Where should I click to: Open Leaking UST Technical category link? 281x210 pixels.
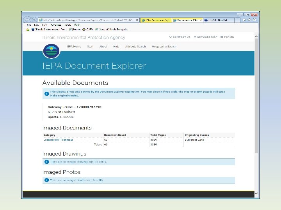point(58,140)
